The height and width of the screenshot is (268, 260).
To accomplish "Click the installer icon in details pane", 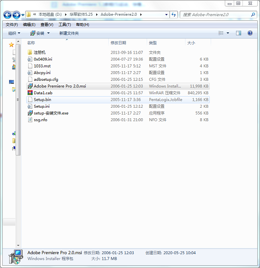I will [x=16, y=256].
